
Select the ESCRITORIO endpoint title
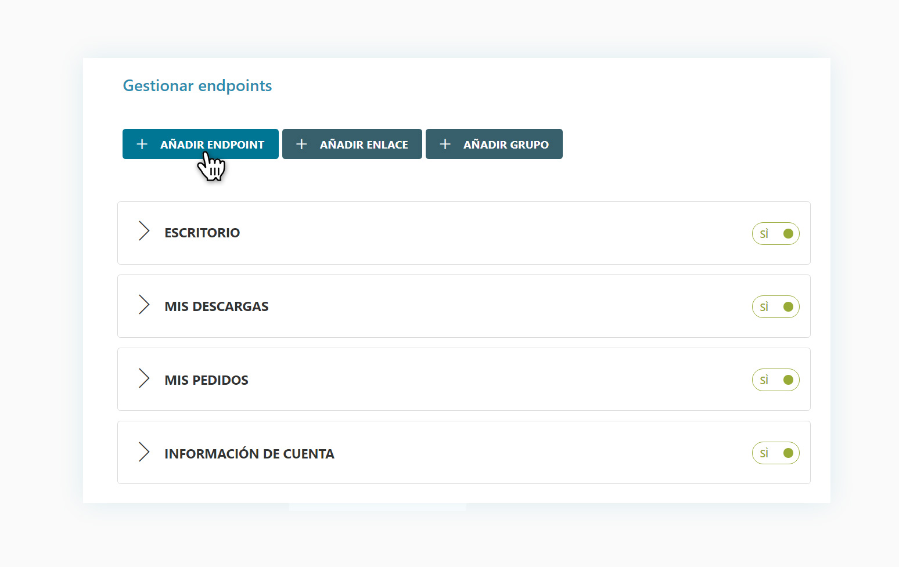pos(202,233)
